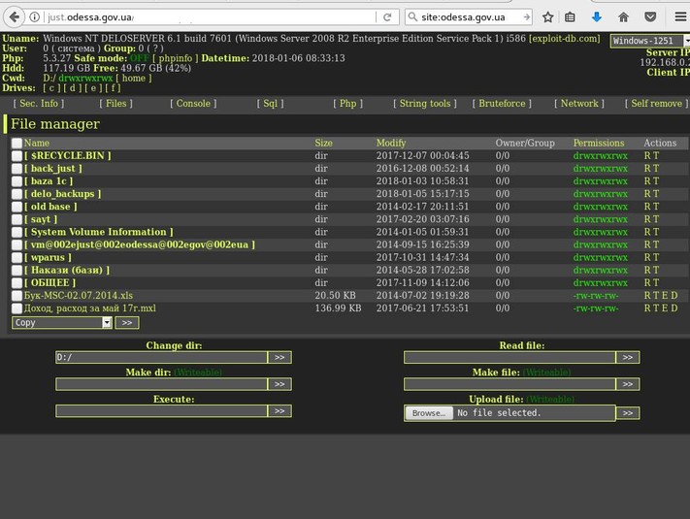The height and width of the screenshot is (519, 690).
Task: Open the Console menu item
Action: [192, 103]
